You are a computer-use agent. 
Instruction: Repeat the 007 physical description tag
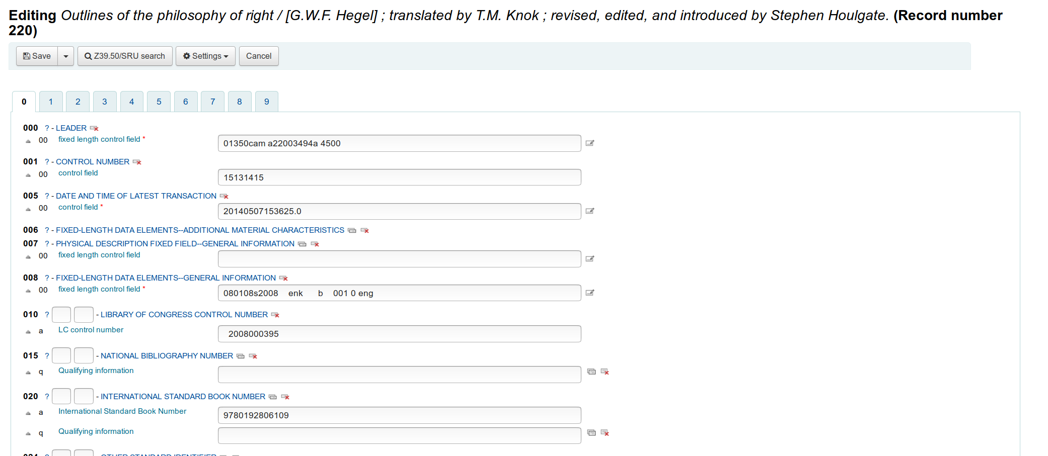pos(302,244)
